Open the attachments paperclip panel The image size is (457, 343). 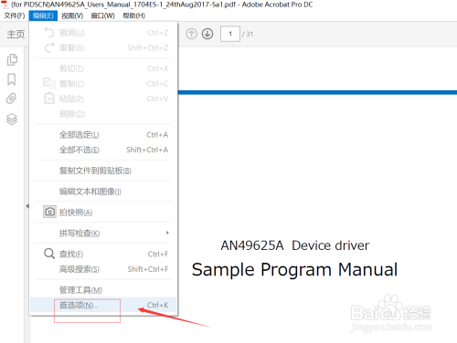click(x=12, y=99)
